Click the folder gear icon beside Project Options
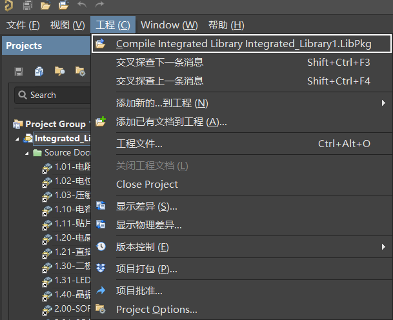393x320 pixels. (x=101, y=309)
